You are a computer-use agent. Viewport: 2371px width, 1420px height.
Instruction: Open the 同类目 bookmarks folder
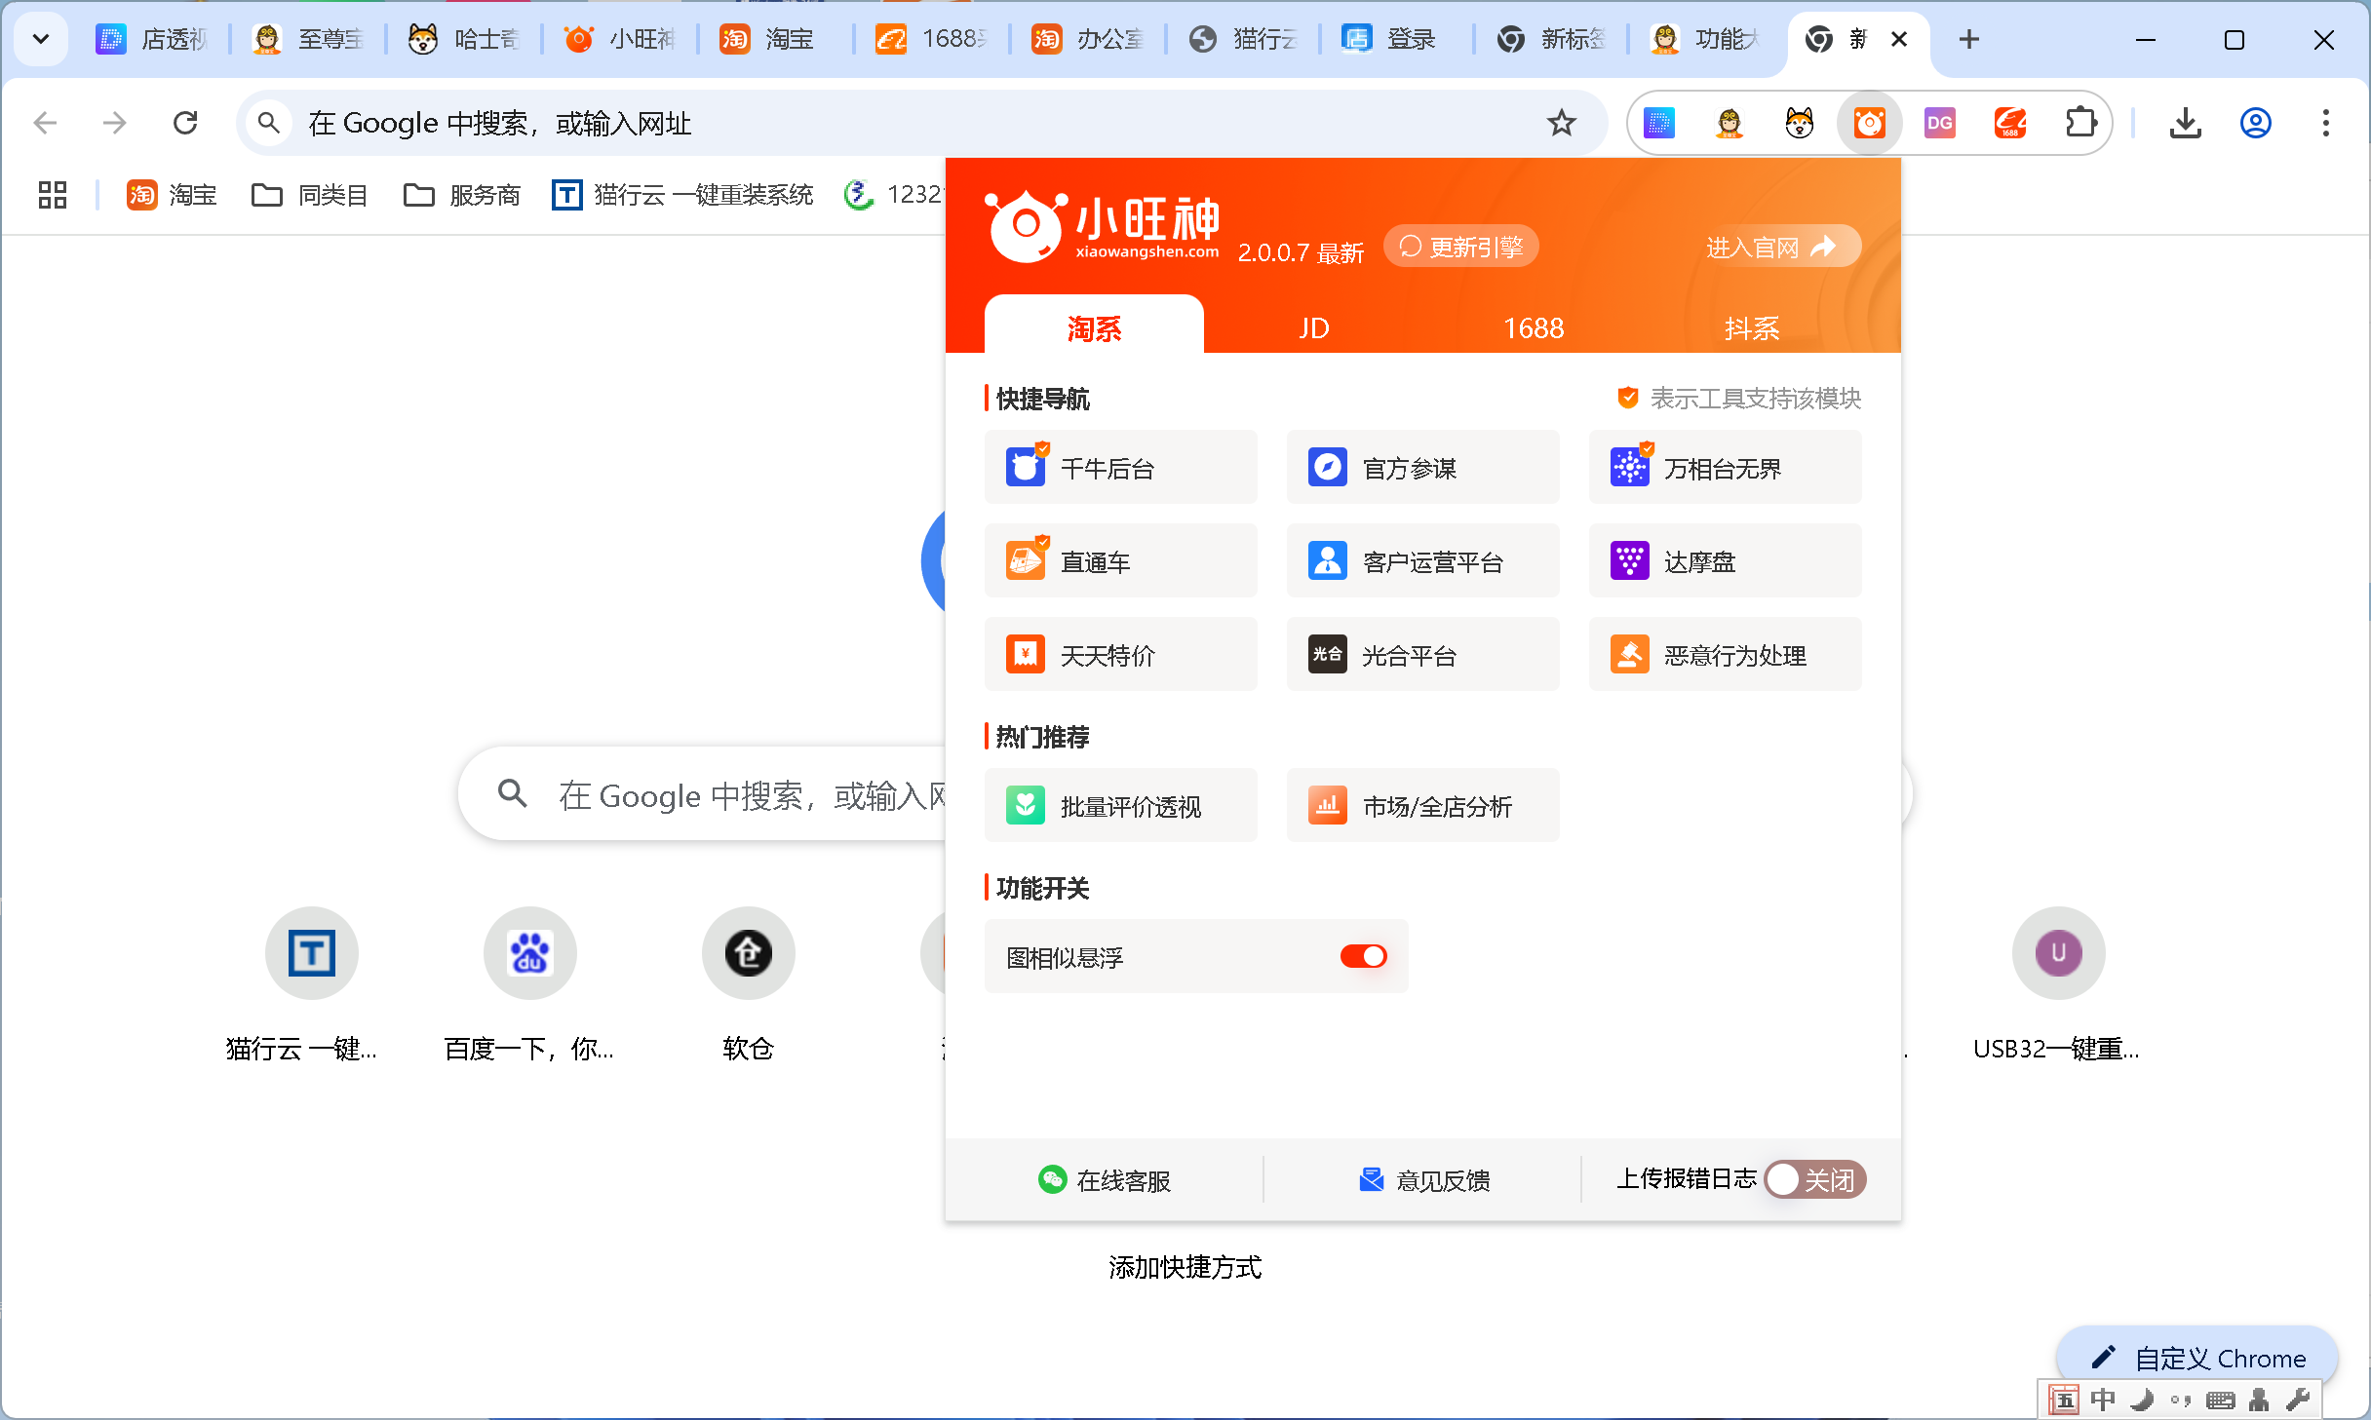click(x=309, y=195)
